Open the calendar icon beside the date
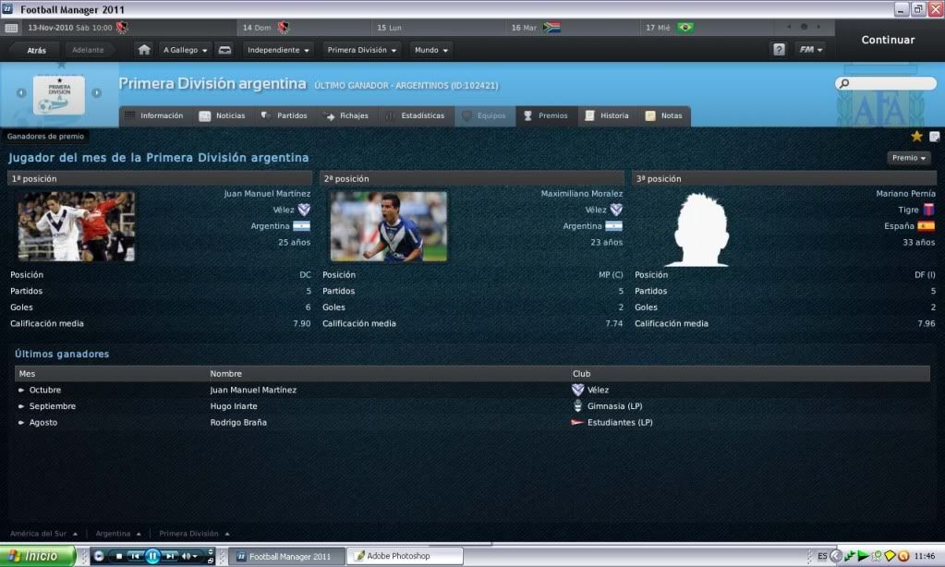The width and height of the screenshot is (945, 567). click(x=11, y=28)
